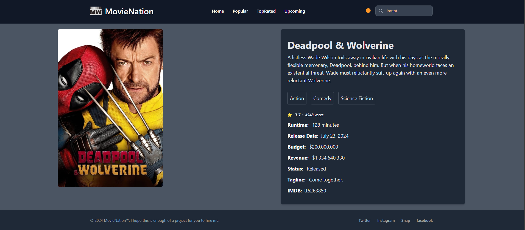This screenshot has height=230, width=525.
Task: Click the 'Come together.' tagline text
Action: coord(326,180)
